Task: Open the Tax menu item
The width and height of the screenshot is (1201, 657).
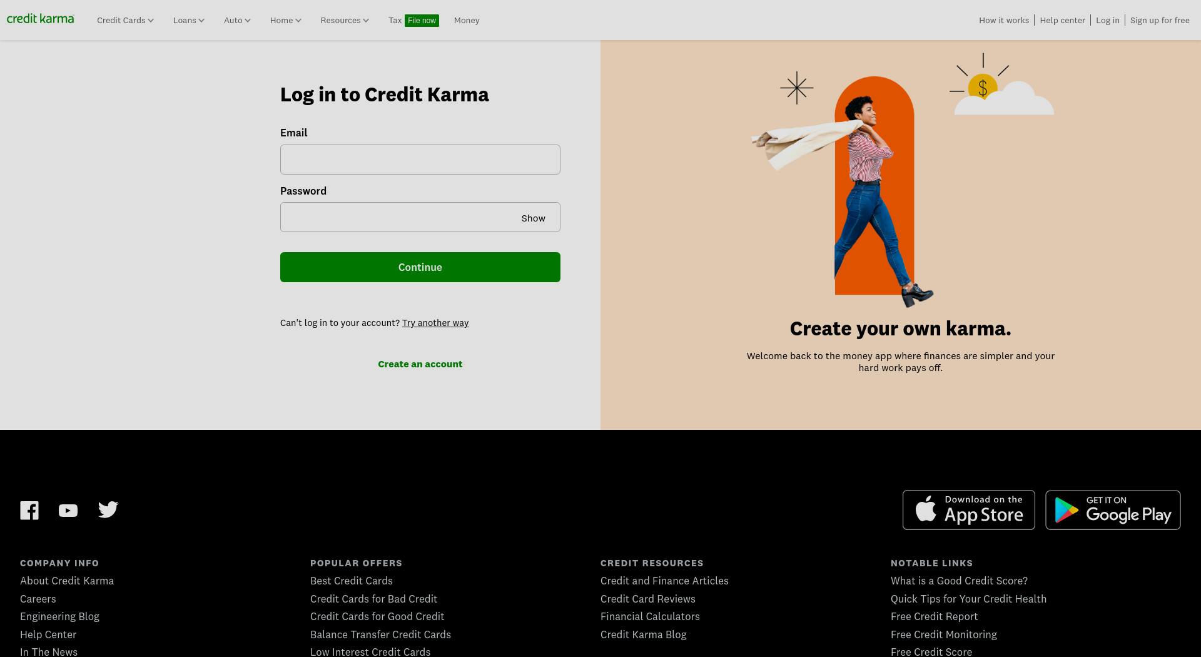Action: point(395,21)
